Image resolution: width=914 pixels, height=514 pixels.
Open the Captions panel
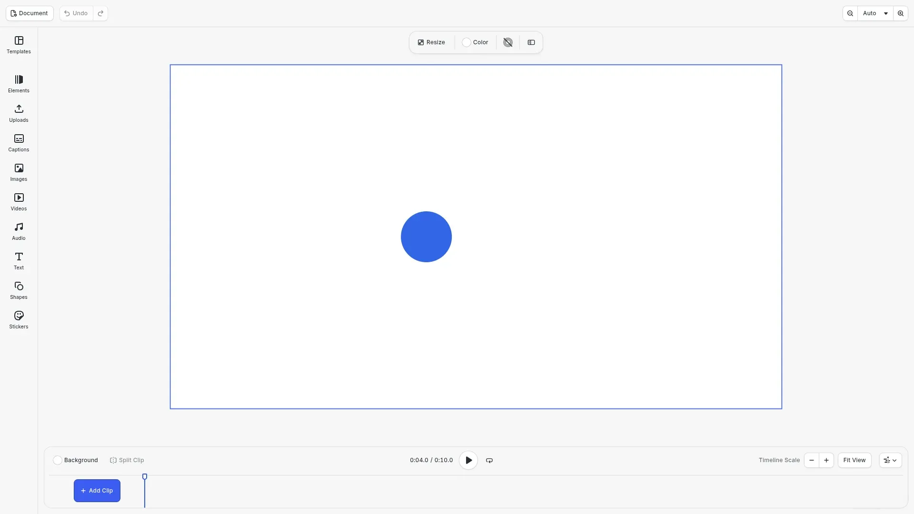19,143
